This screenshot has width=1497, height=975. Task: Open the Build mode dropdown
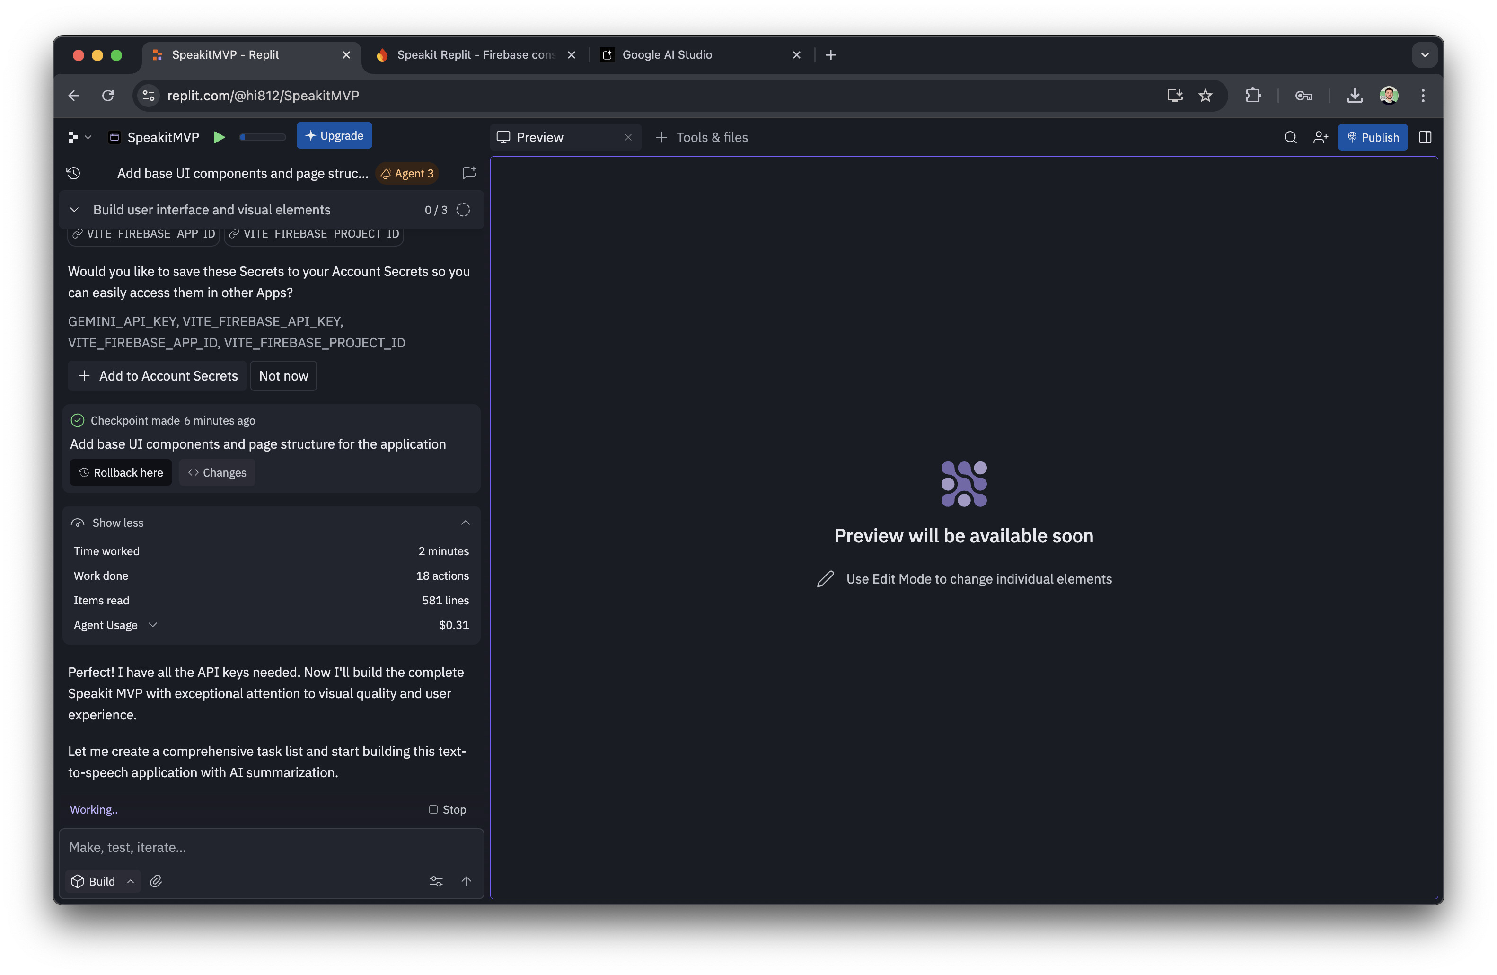(103, 881)
